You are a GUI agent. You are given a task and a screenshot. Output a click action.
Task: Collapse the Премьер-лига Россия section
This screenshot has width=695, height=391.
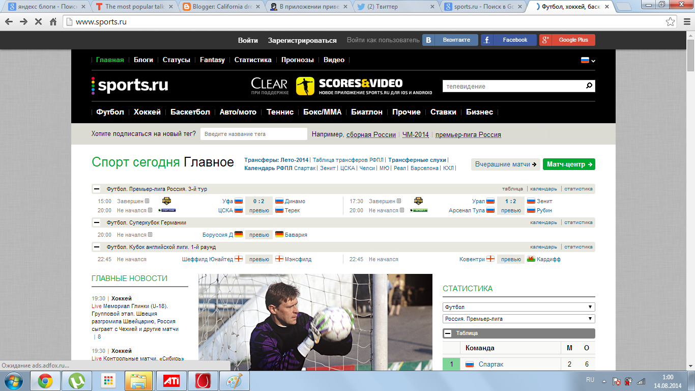pos(97,189)
